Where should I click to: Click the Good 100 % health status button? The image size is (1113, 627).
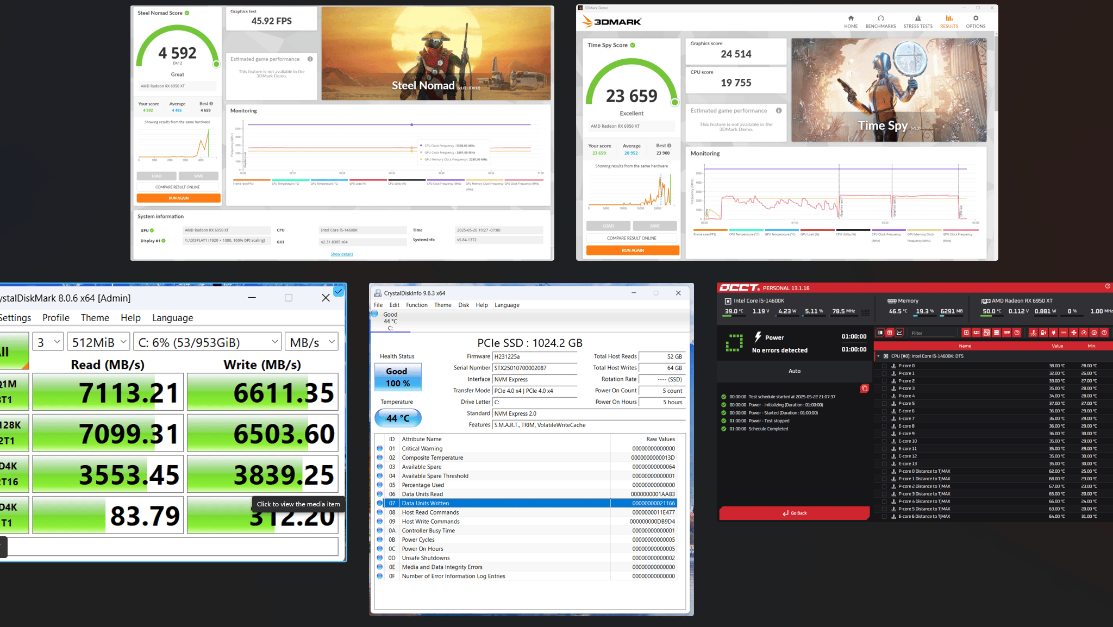(398, 377)
